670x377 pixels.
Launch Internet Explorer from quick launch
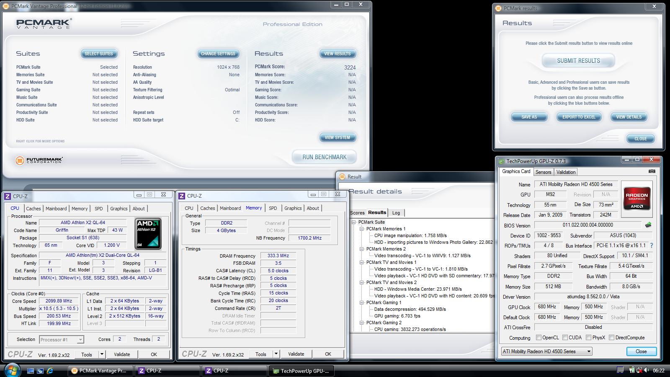point(50,371)
